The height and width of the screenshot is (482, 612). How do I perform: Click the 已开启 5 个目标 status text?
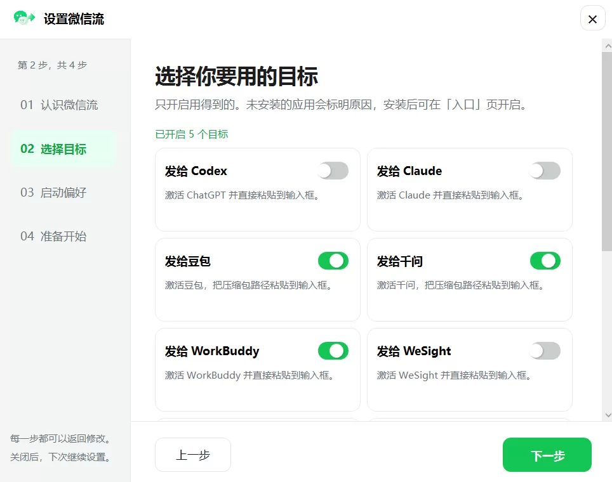[x=192, y=134]
